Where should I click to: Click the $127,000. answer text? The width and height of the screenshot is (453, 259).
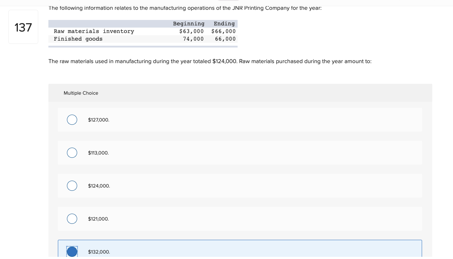99,120
